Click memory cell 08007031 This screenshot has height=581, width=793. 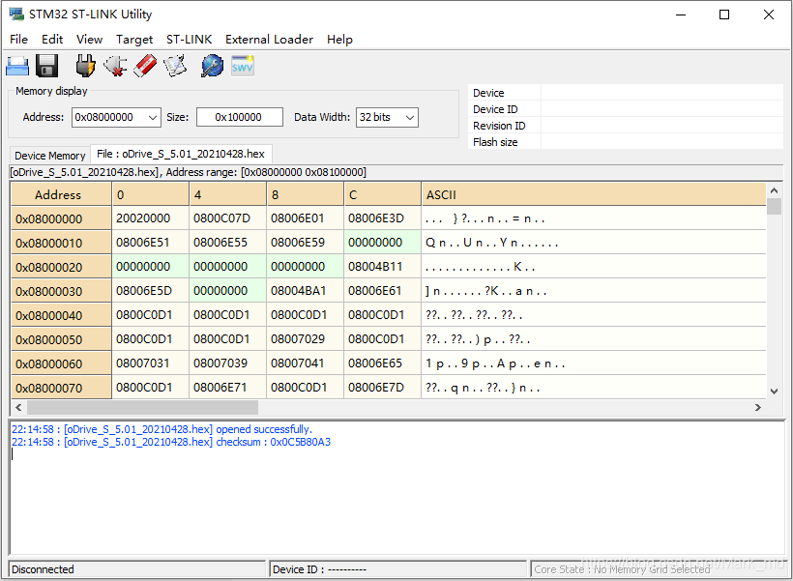click(151, 363)
